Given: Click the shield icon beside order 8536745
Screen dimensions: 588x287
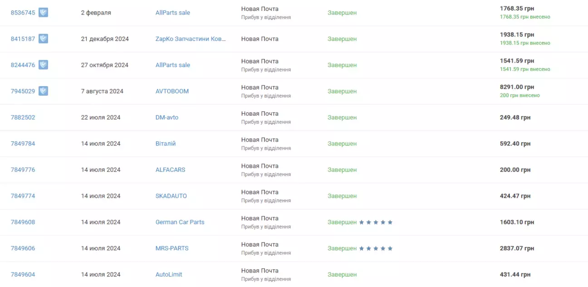Looking at the screenshot, I should 43,12.
